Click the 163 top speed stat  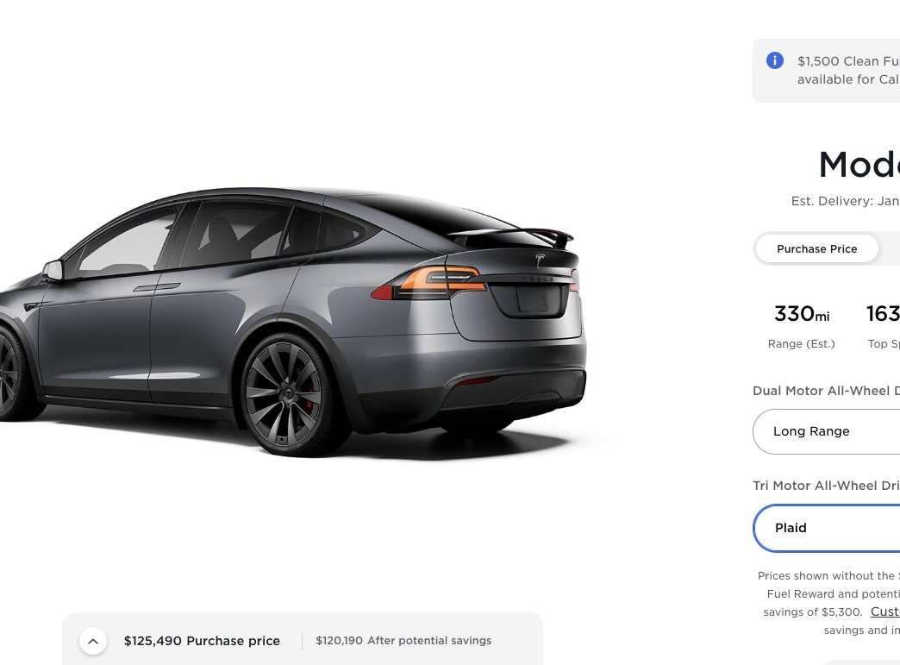click(x=884, y=327)
